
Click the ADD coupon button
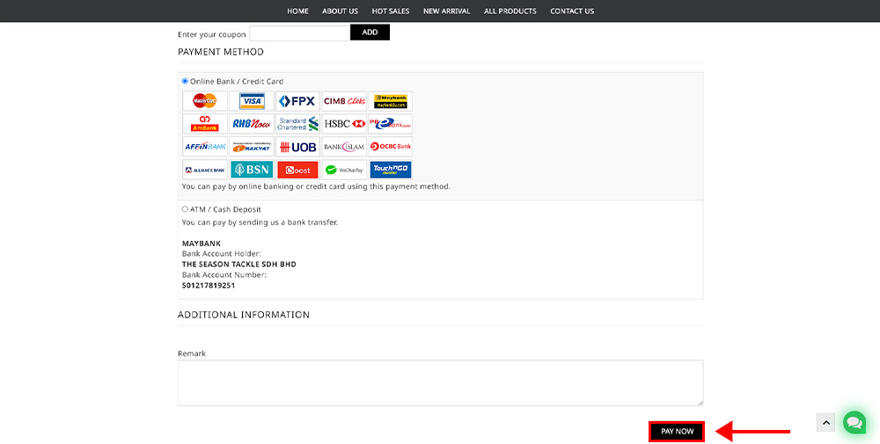pos(370,32)
